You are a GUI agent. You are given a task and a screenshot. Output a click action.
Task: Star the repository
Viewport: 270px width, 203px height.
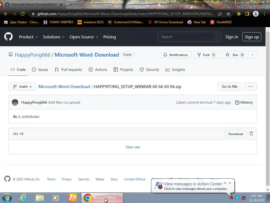(x=235, y=55)
